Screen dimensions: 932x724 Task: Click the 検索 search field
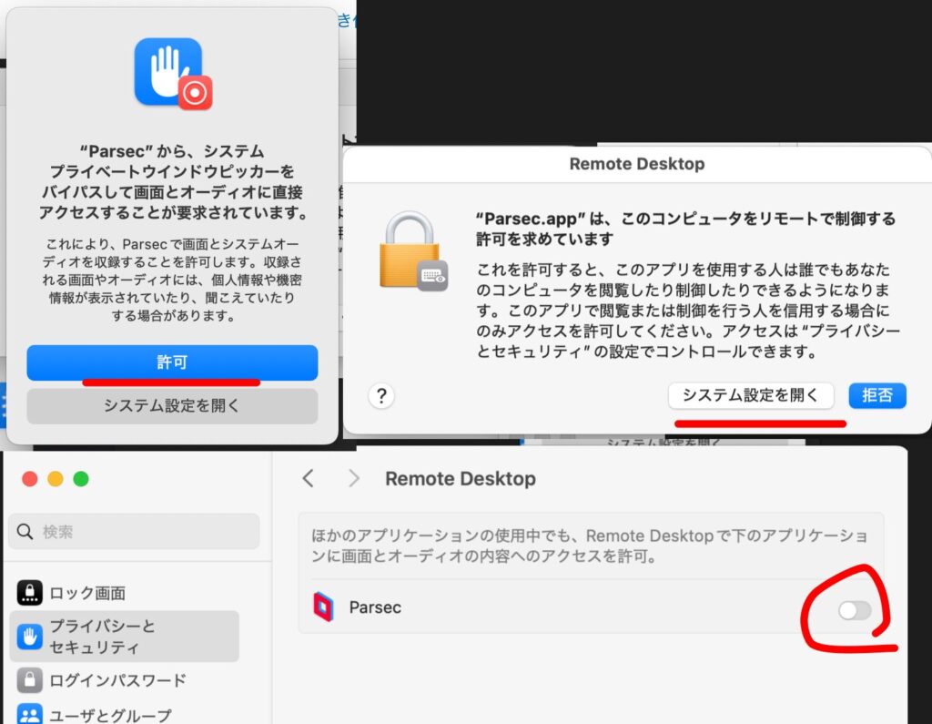coord(137,532)
